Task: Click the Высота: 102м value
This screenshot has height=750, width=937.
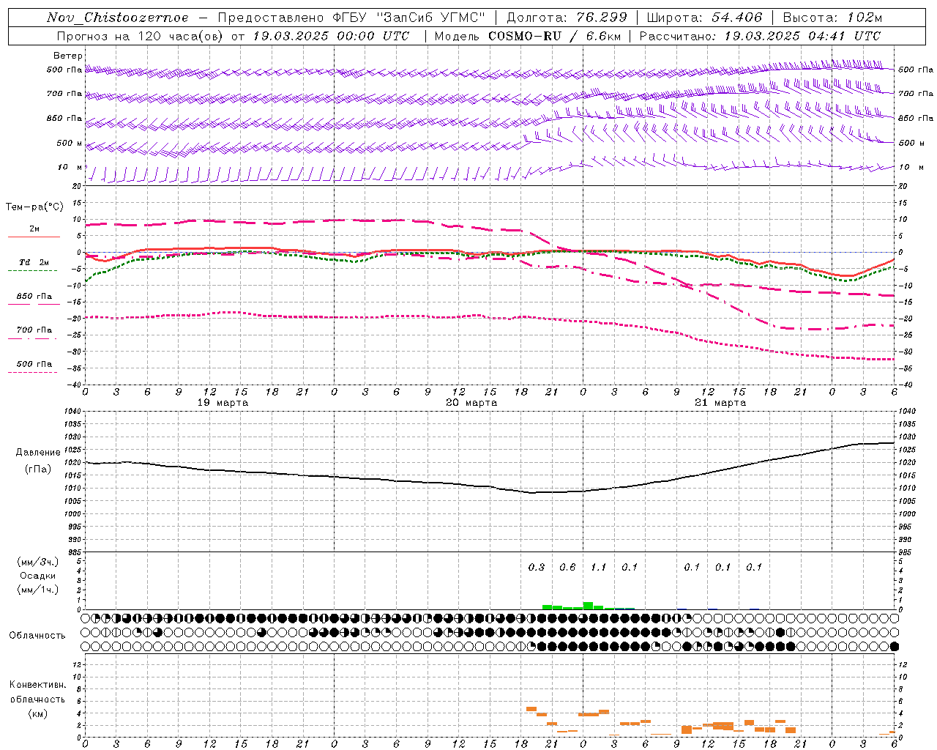Action: [832, 18]
